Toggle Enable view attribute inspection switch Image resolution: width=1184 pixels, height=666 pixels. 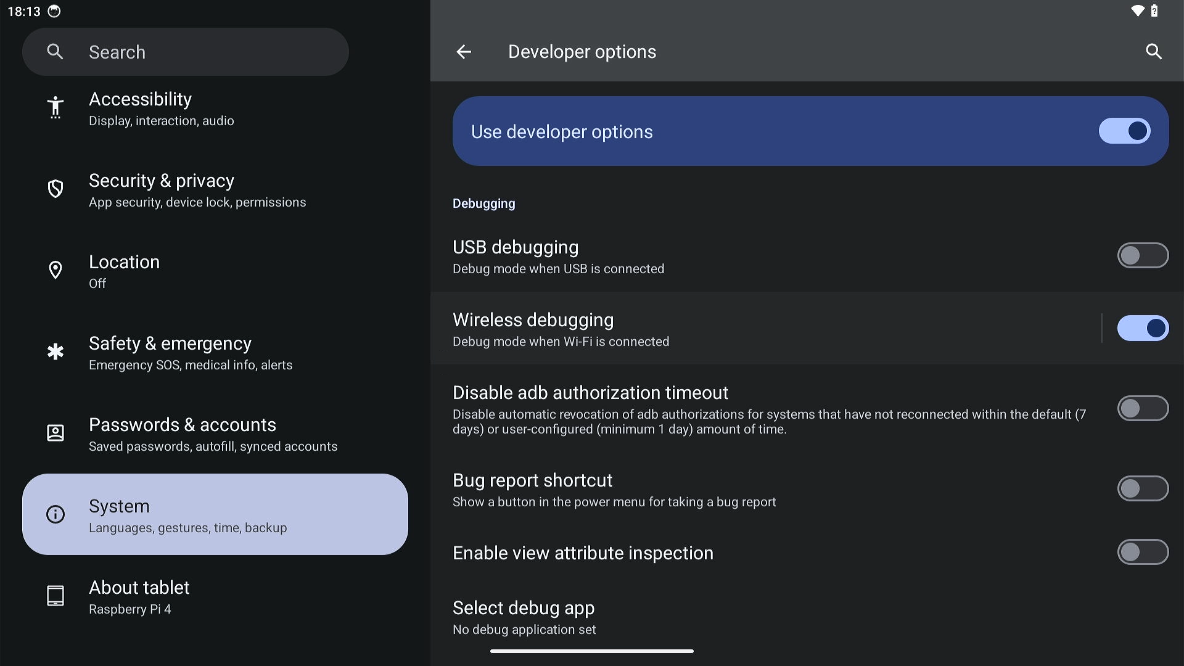1143,553
